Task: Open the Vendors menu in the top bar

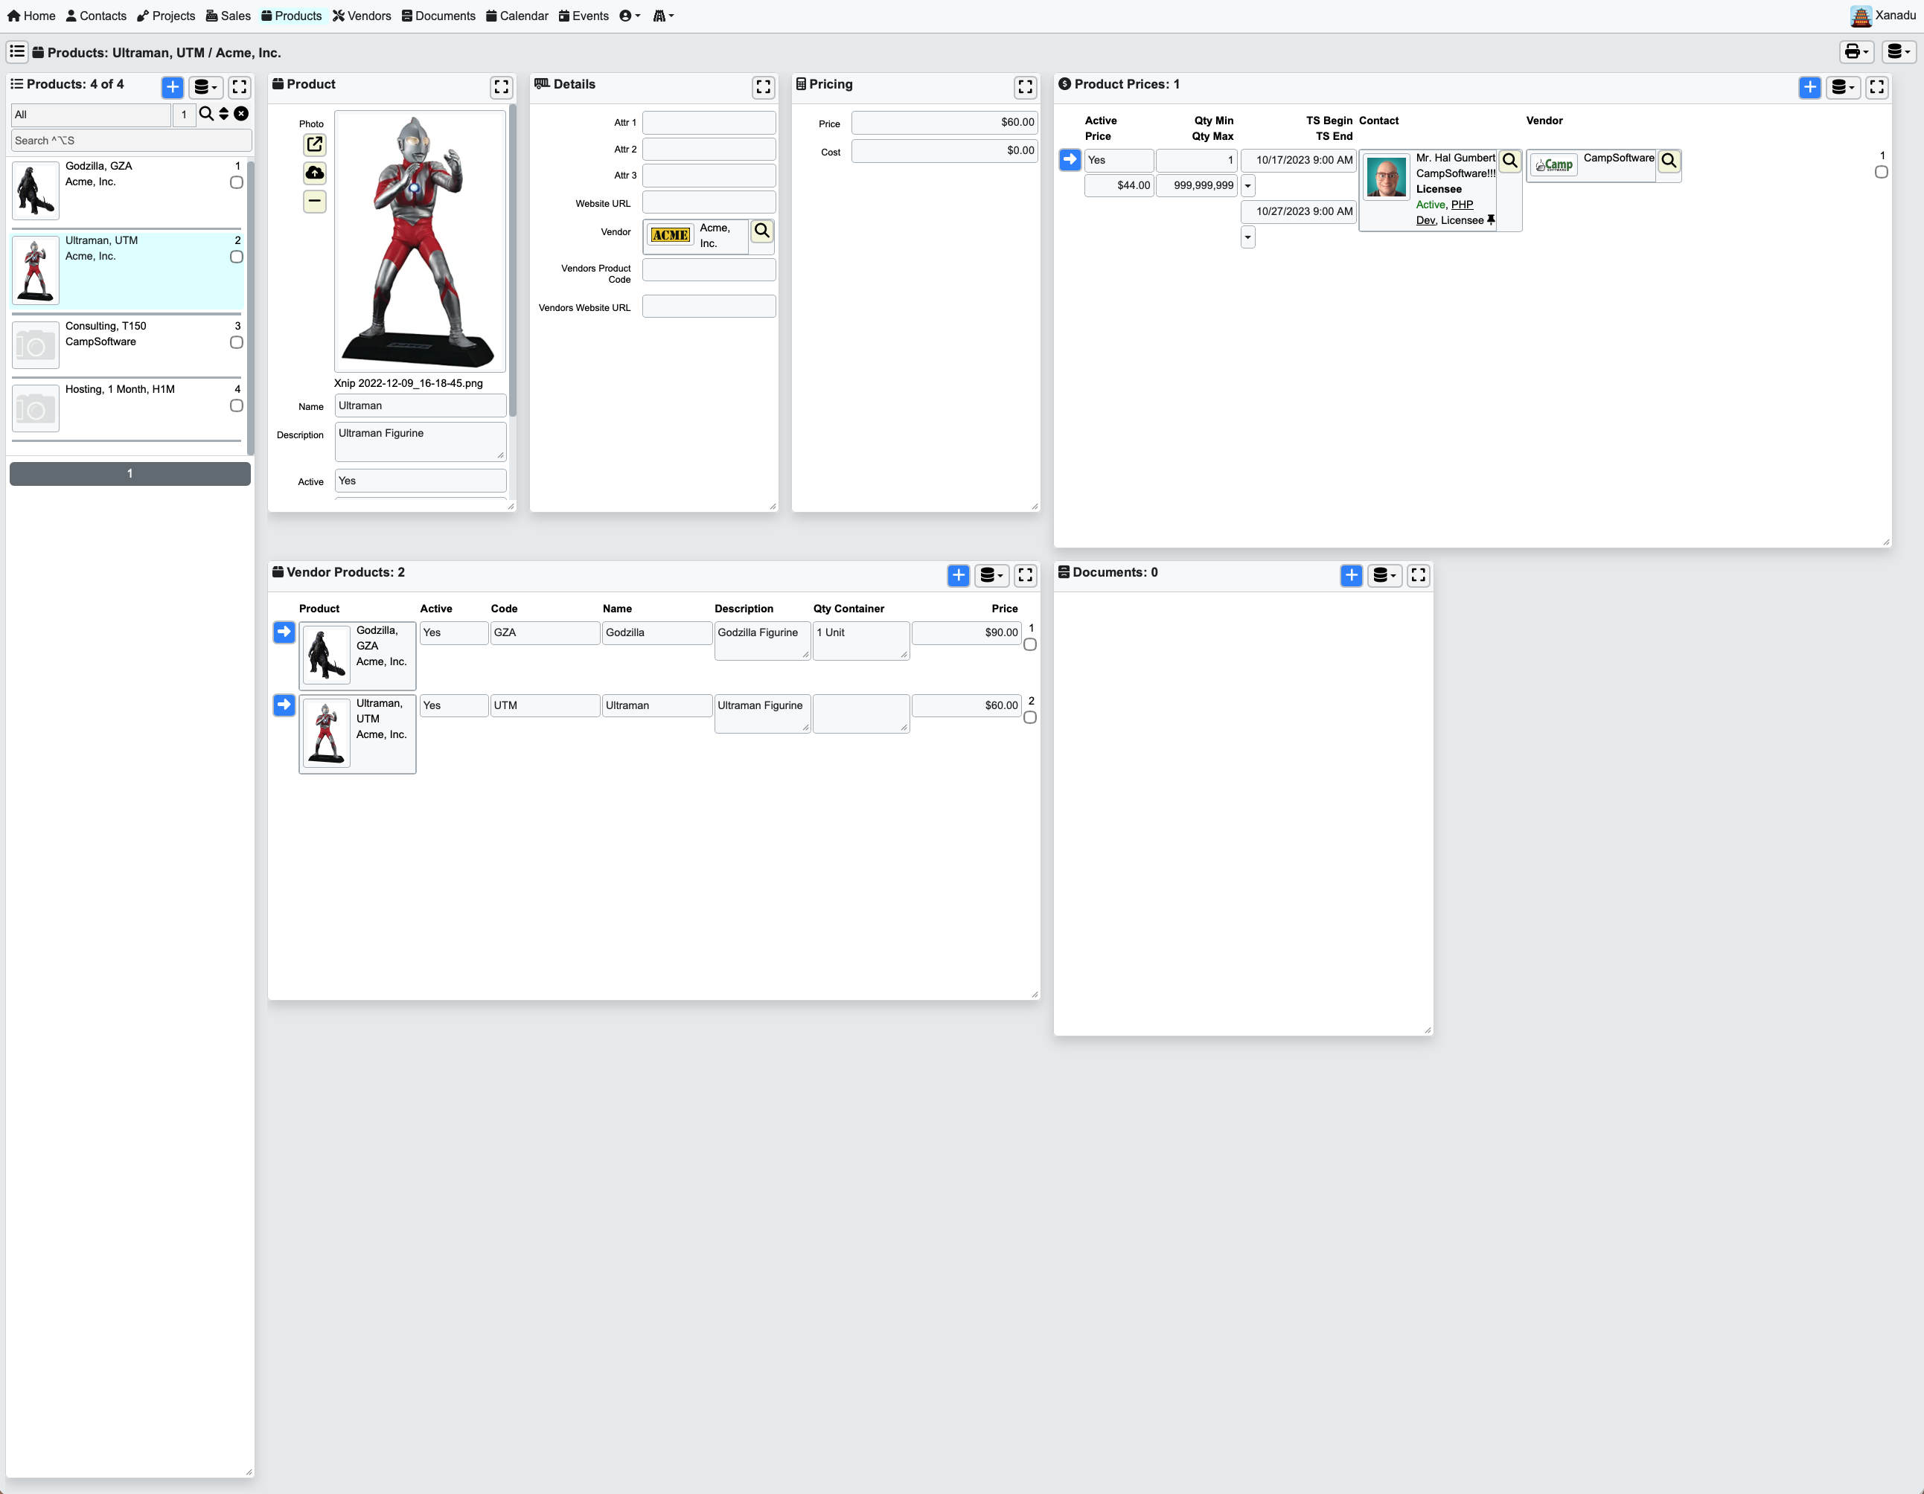Action: tap(362, 15)
